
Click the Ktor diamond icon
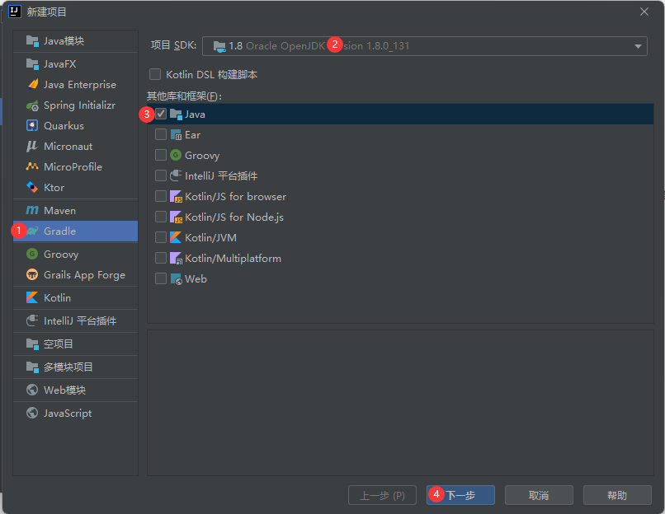pos(32,187)
